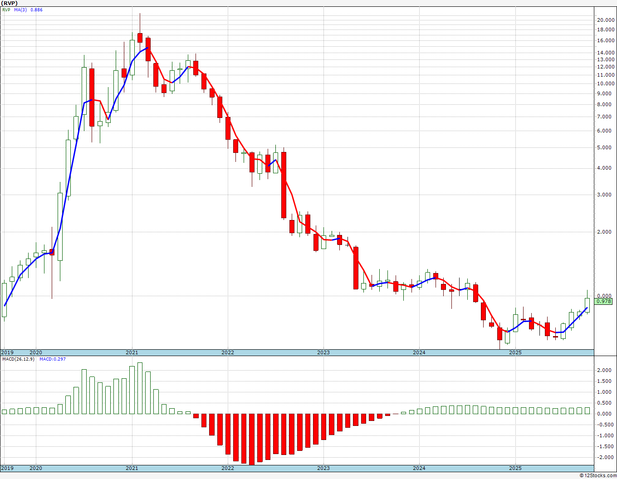Select the 10.000 price axis label
Viewport: 617px width, 479px height.
(606, 84)
